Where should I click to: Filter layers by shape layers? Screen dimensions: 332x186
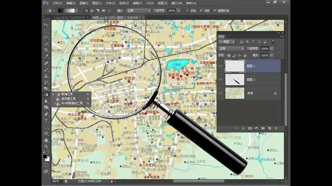tap(259, 42)
